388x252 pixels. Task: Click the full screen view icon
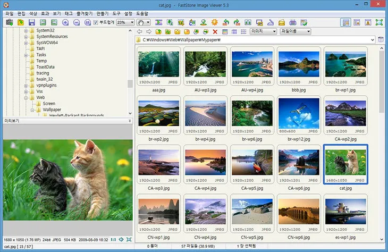pyautogui.click(x=379, y=22)
